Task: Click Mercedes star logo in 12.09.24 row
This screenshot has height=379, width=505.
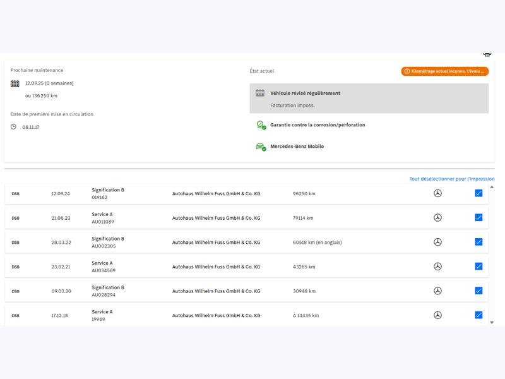Action: point(437,193)
